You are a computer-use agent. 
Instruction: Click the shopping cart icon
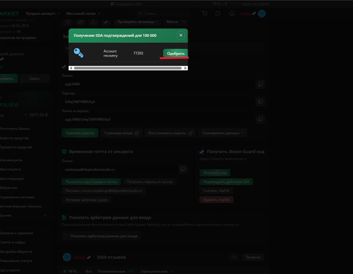(204, 14)
